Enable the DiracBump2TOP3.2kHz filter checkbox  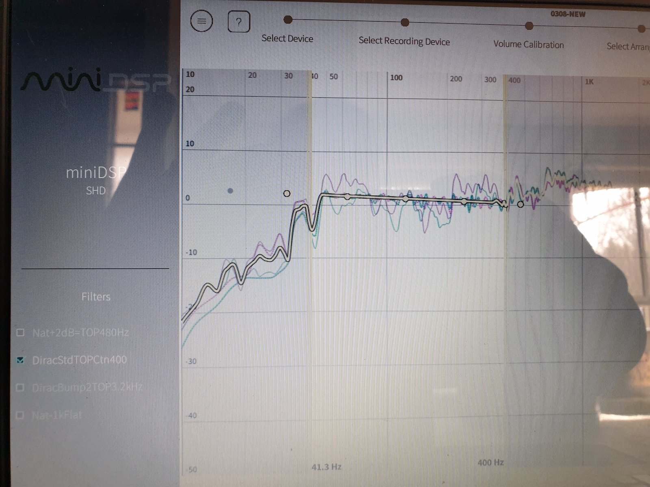pyautogui.click(x=20, y=388)
